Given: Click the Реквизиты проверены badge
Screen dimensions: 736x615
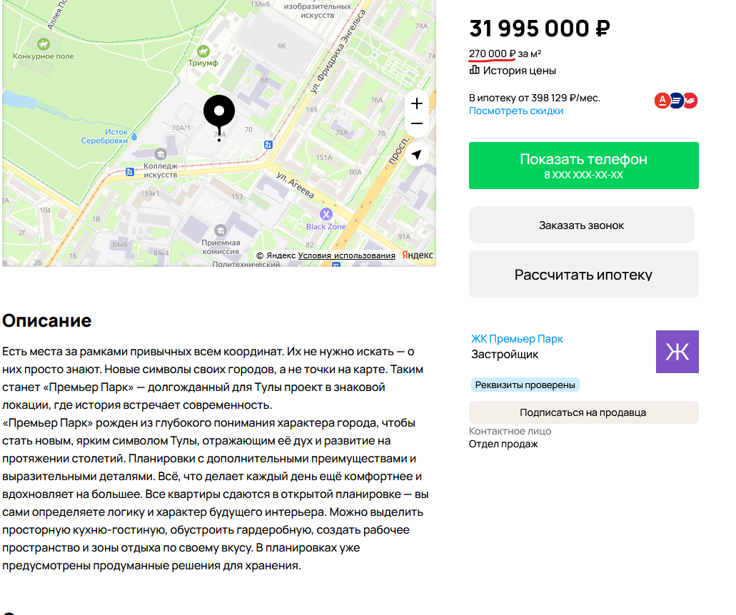Looking at the screenshot, I should tap(525, 385).
